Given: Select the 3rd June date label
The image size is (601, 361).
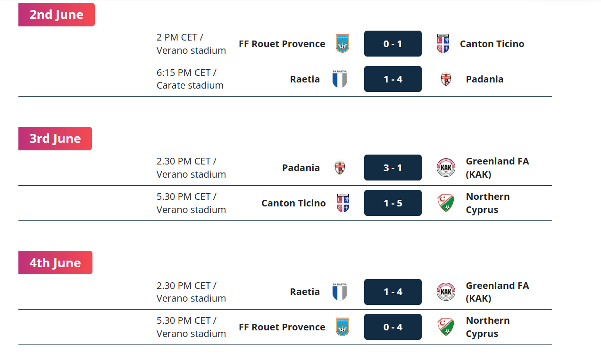Looking at the screenshot, I should point(55,139).
